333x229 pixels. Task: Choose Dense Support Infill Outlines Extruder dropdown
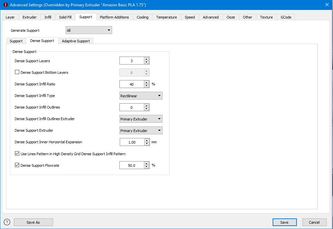point(141,119)
